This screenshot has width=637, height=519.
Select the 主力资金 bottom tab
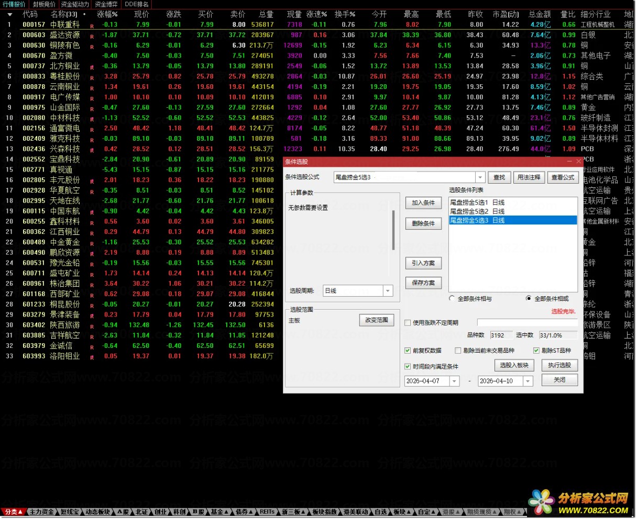coord(42,512)
